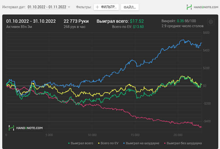Click the $17.52 total won value
220x149 pixels.
click(x=137, y=21)
